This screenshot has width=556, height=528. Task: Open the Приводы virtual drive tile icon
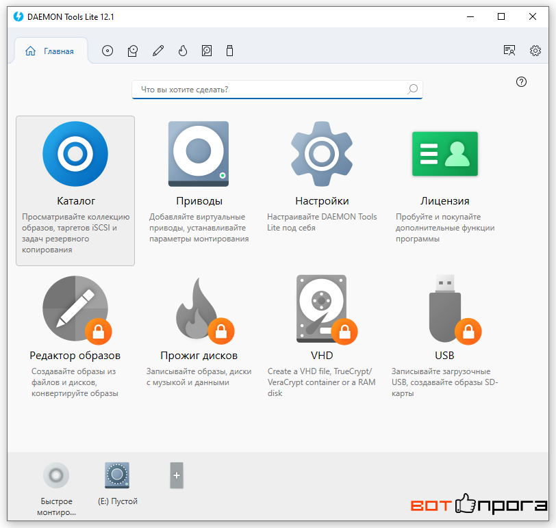(199, 154)
